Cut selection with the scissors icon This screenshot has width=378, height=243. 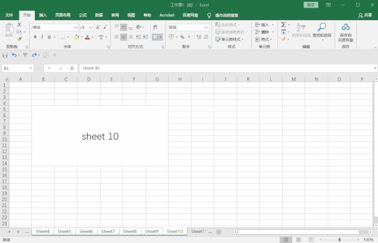click(x=20, y=25)
